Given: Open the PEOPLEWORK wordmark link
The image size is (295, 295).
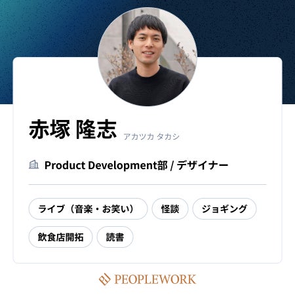Looking at the screenshot, I should pos(155,279).
